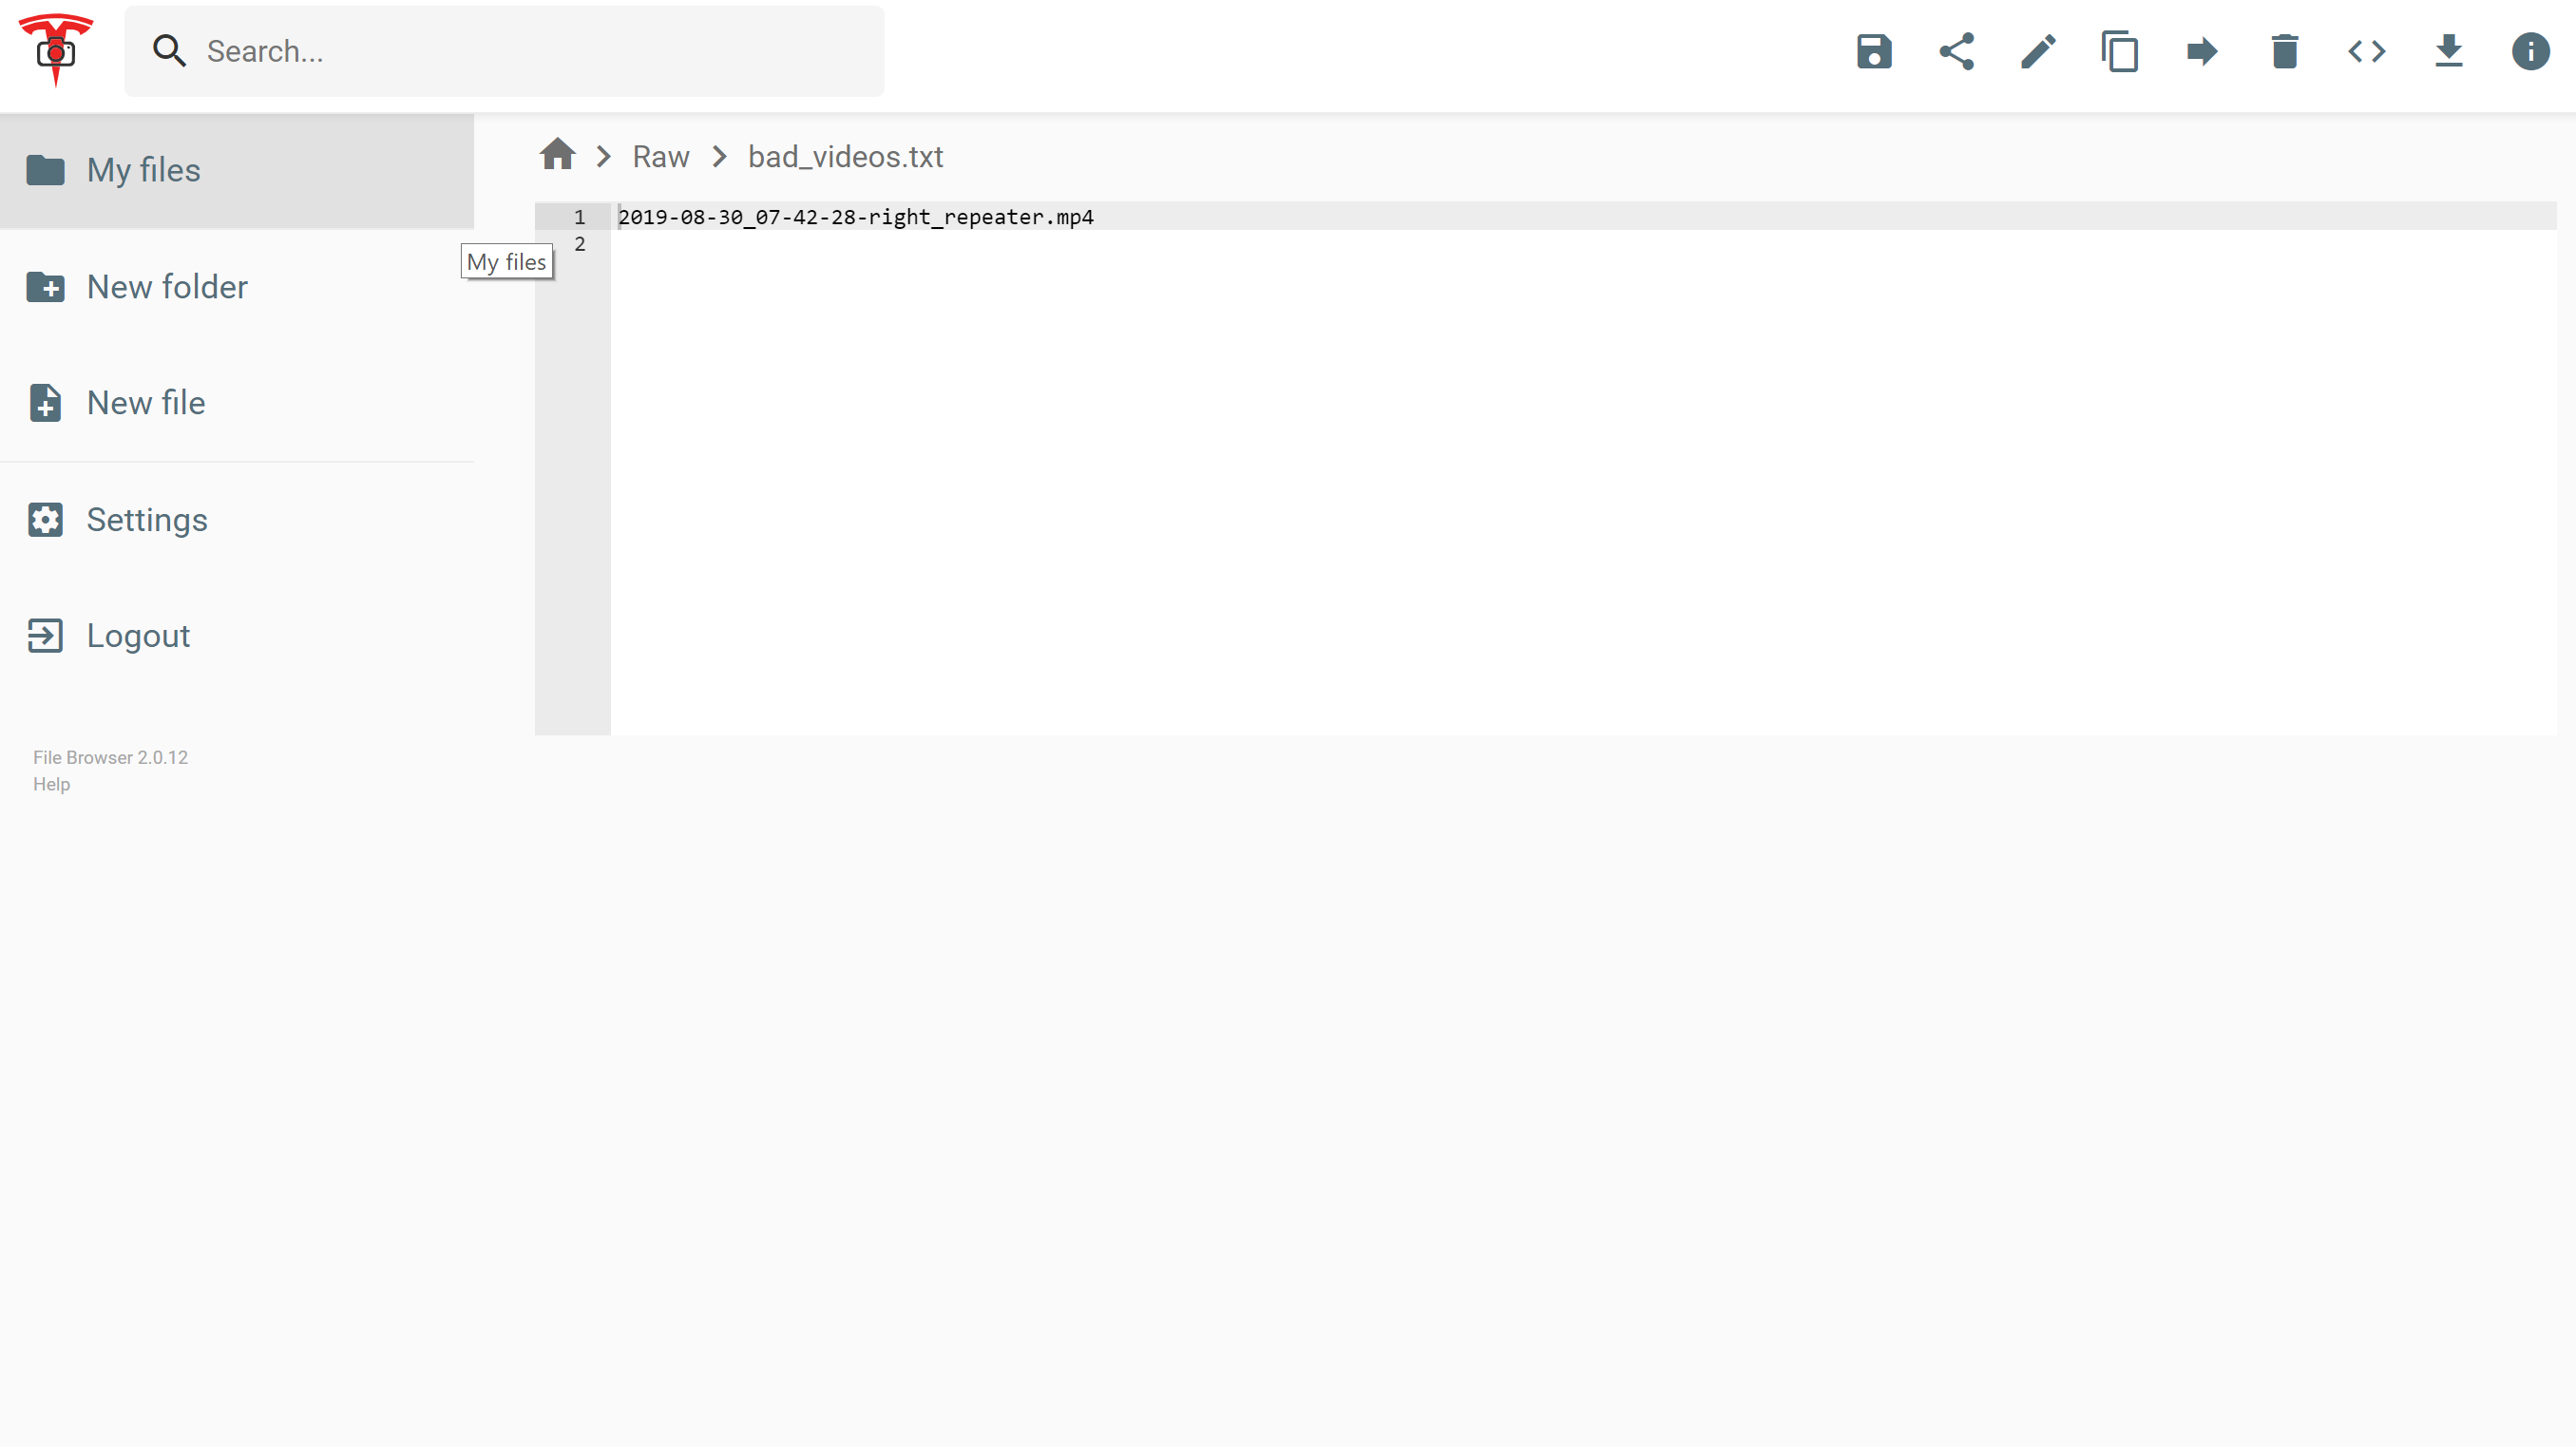Click the code/raw view icon
2576x1447 pixels.
pyautogui.click(x=2367, y=51)
